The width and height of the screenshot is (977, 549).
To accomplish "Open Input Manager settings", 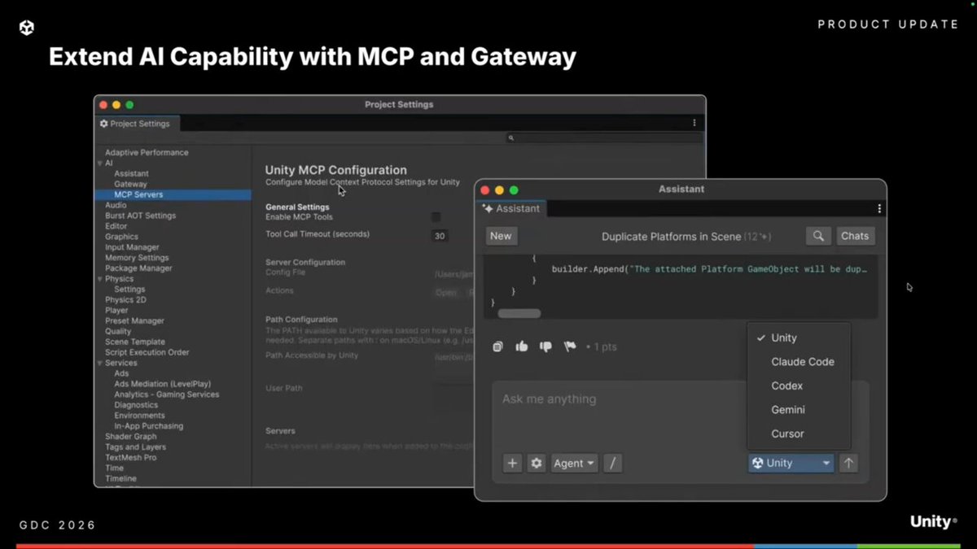I will click(x=132, y=247).
